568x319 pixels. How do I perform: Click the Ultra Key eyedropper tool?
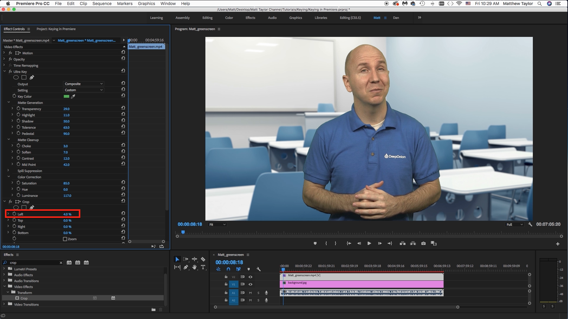(73, 96)
